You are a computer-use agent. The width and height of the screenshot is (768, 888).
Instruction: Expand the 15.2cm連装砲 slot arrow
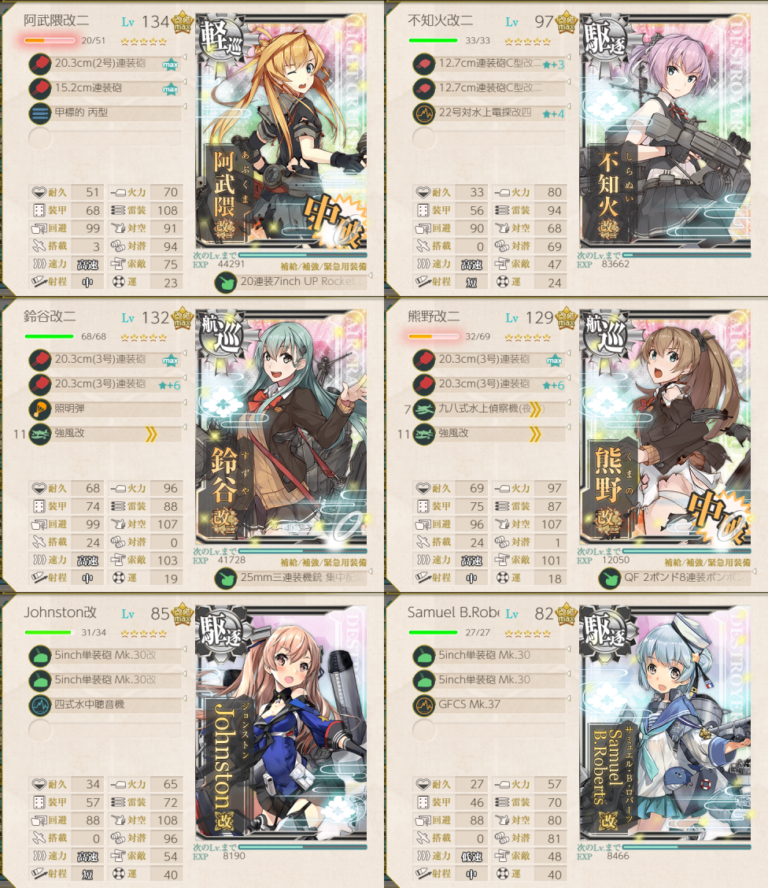coord(184,83)
